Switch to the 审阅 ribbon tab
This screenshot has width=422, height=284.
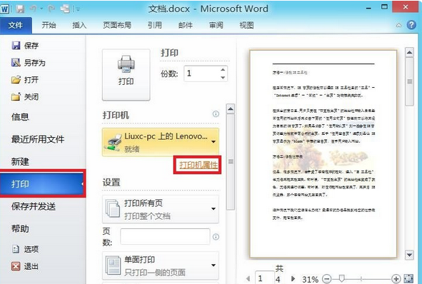click(216, 25)
